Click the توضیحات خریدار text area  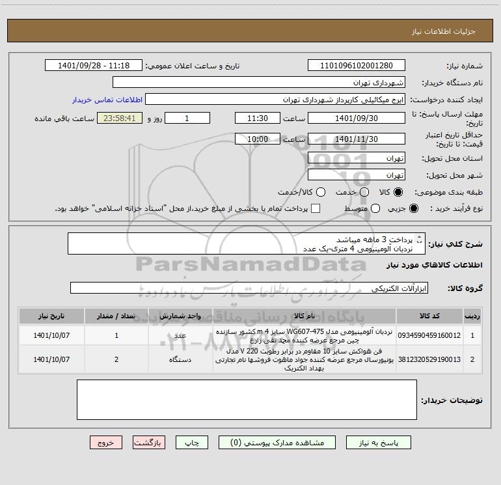pyautogui.click(x=247, y=400)
